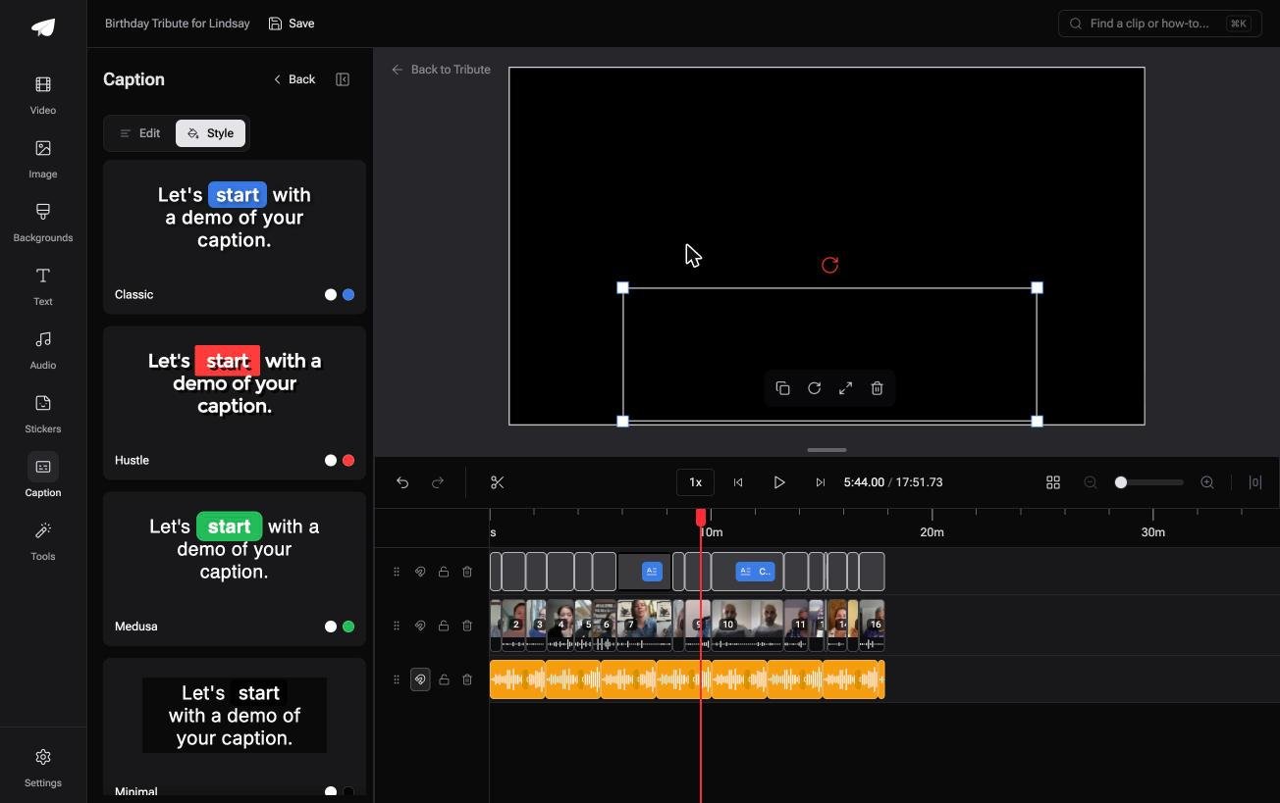Fit timeline to view
This screenshot has width=1280, height=803.
(x=1255, y=482)
